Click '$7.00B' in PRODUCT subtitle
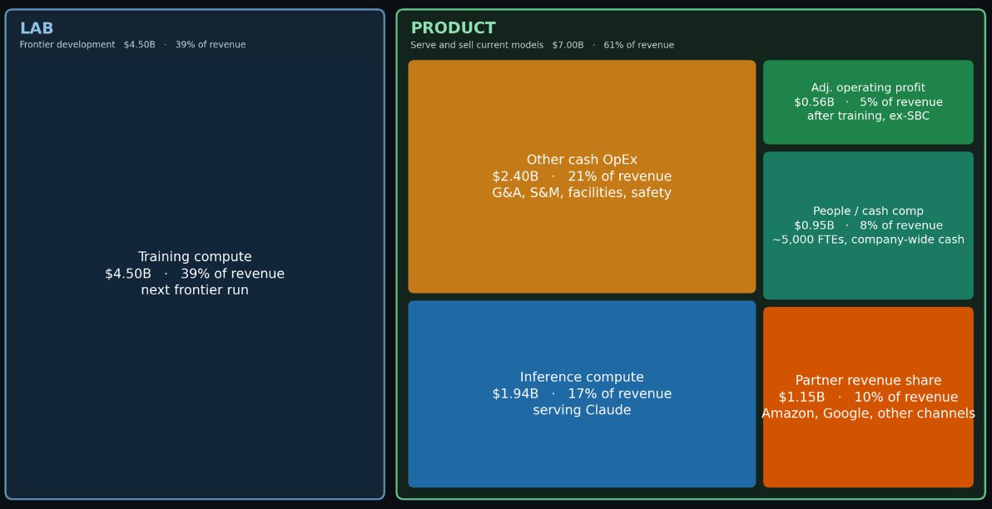Screen dimensions: 992x509 click(568, 46)
